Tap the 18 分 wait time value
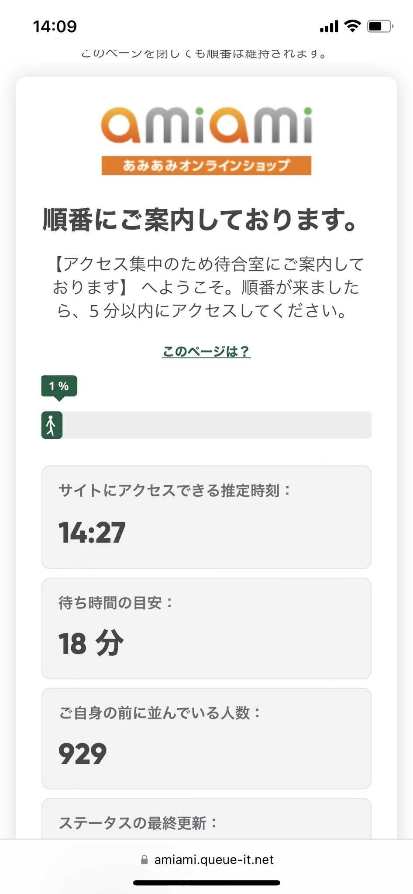Viewport: 413px width, 894px height. click(x=91, y=643)
